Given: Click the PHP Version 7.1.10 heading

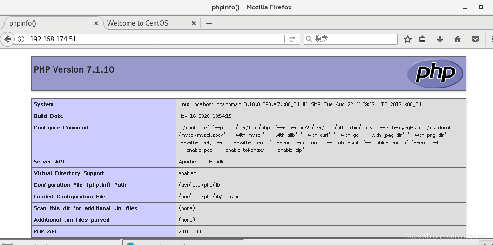Looking at the screenshot, I should 74,69.
